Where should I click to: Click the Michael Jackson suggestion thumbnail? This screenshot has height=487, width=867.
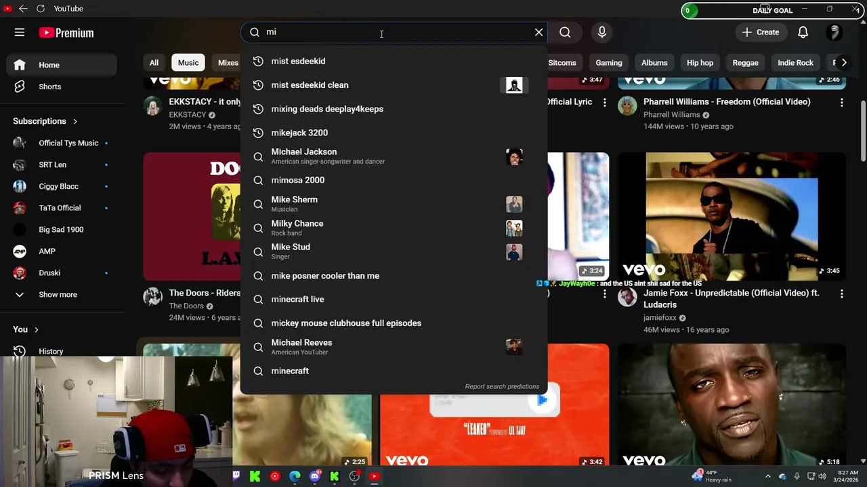click(514, 157)
